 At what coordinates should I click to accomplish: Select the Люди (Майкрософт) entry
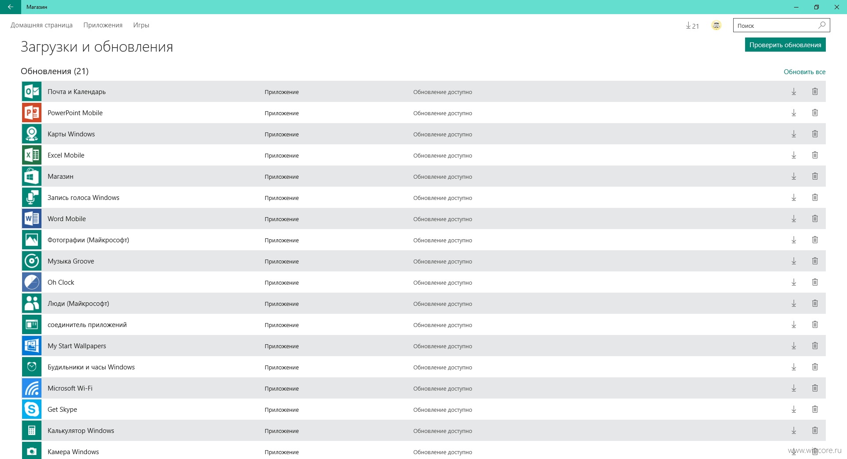tap(423, 303)
